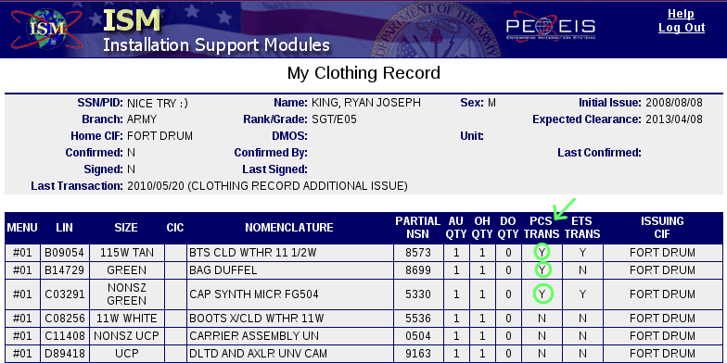This screenshot has height=363, width=727.
Task: Click ETS TRANS value in C03291 row
Action: (x=582, y=294)
